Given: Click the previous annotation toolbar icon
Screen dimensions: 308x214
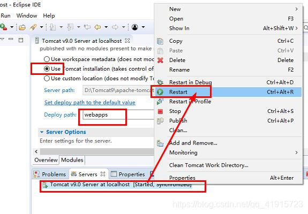Looking at the screenshot, I should tap(70, 27).
